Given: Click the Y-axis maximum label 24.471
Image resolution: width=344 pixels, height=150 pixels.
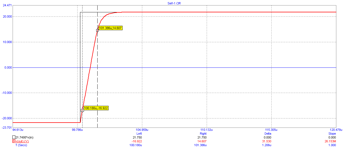Looking at the screenshot, I should tap(7, 5).
